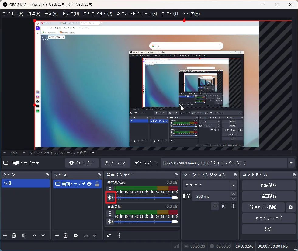Open the 編集(E) menu
Viewport: 298px width, 251px height.
[34, 13]
